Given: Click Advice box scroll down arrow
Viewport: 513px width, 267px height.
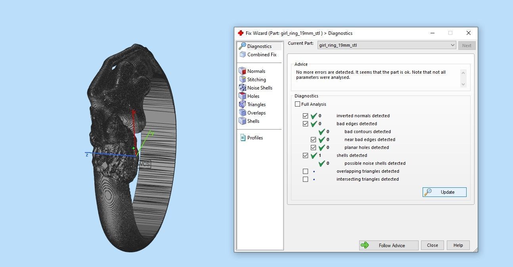Looking at the screenshot, I should click(x=463, y=84).
